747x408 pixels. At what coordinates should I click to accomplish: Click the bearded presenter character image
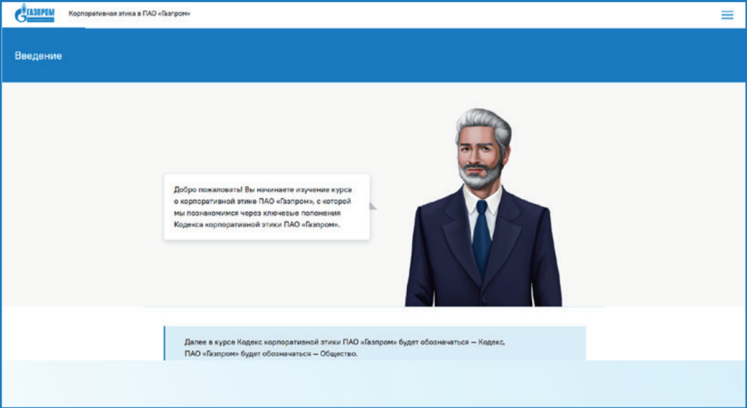click(483, 208)
